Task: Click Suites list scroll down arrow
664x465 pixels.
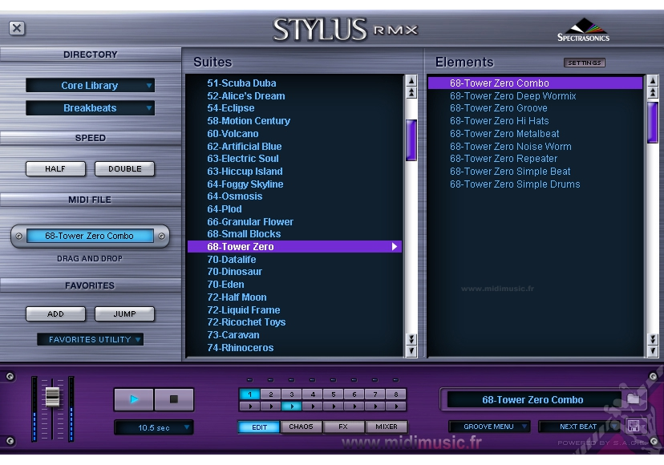Action: (x=411, y=351)
